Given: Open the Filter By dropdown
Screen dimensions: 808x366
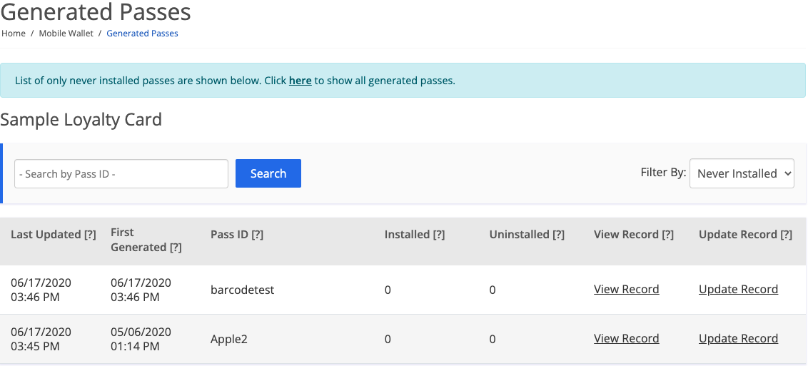Looking at the screenshot, I should tap(742, 173).
